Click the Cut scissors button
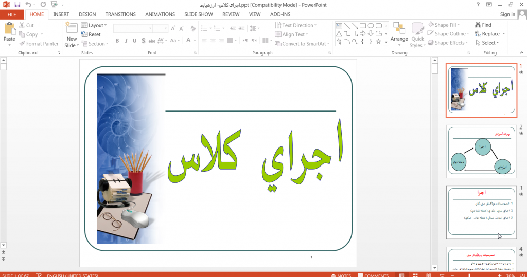 26,25
